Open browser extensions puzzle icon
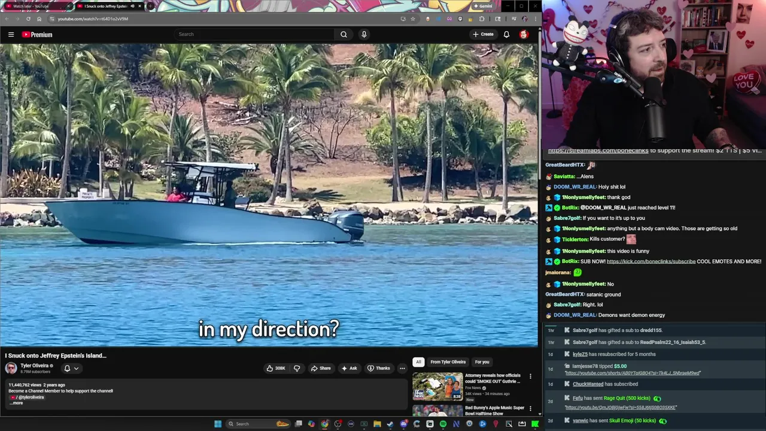 pyautogui.click(x=482, y=19)
